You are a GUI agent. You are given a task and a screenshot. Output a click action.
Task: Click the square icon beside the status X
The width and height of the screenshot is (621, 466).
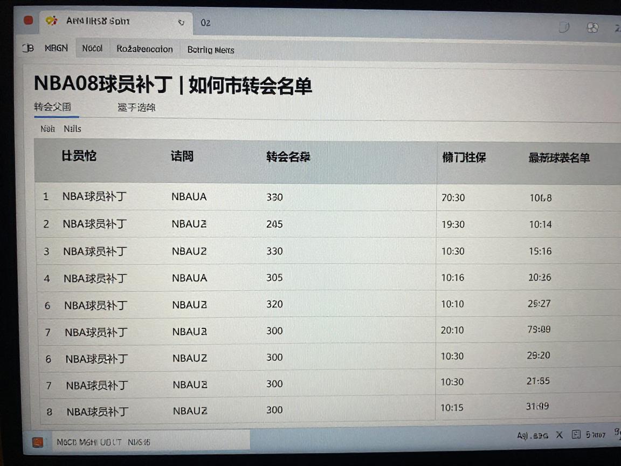(576, 434)
